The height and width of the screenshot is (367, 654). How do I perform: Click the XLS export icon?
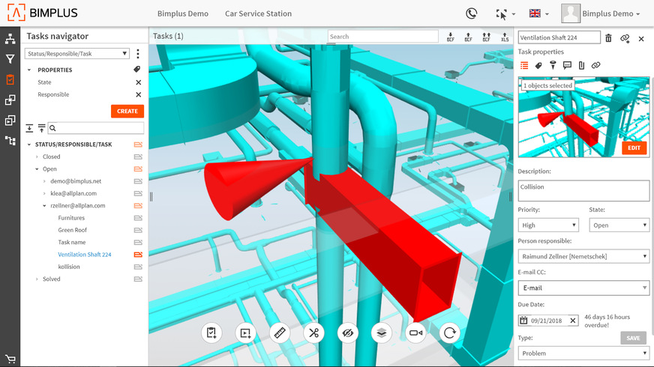pos(505,37)
